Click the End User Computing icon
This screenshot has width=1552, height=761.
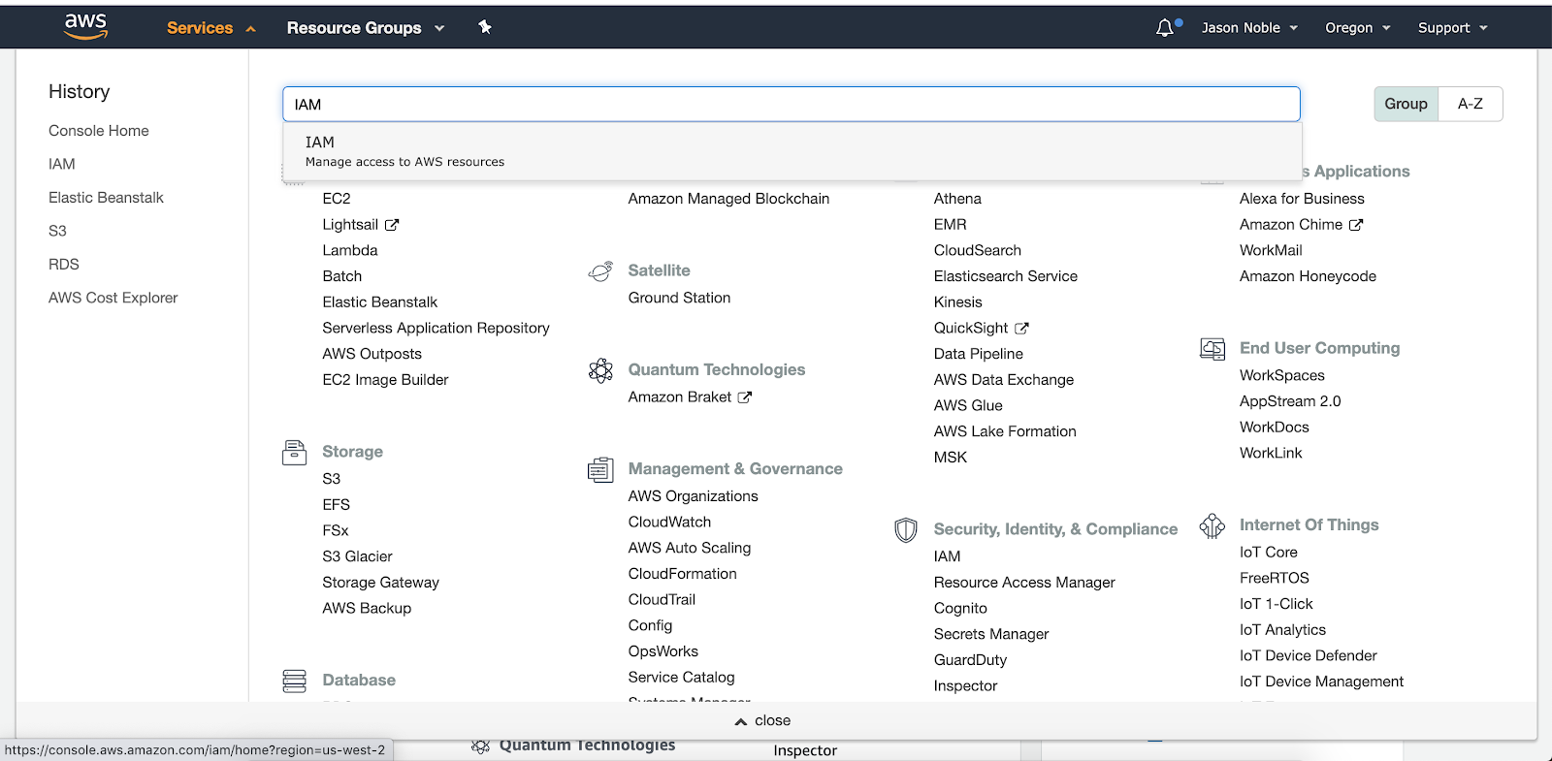point(1212,349)
